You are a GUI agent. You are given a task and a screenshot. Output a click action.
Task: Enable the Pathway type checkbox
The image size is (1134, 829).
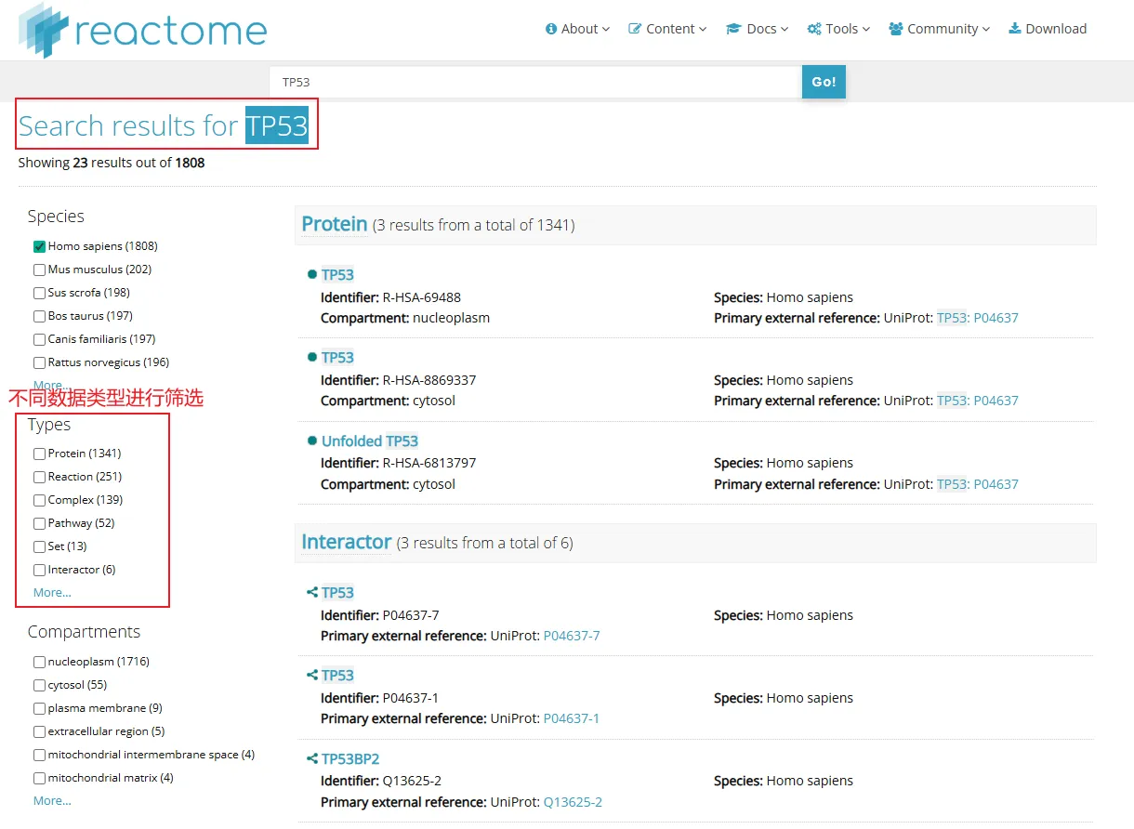point(39,523)
